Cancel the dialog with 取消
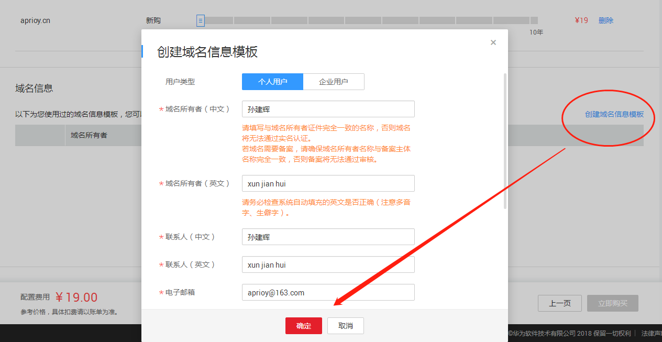Image resolution: width=662 pixels, height=342 pixels. [x=346, y=326]
